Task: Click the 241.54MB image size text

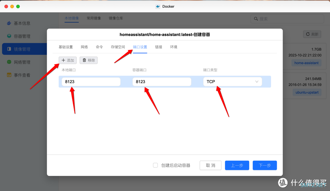Action: 313,79
